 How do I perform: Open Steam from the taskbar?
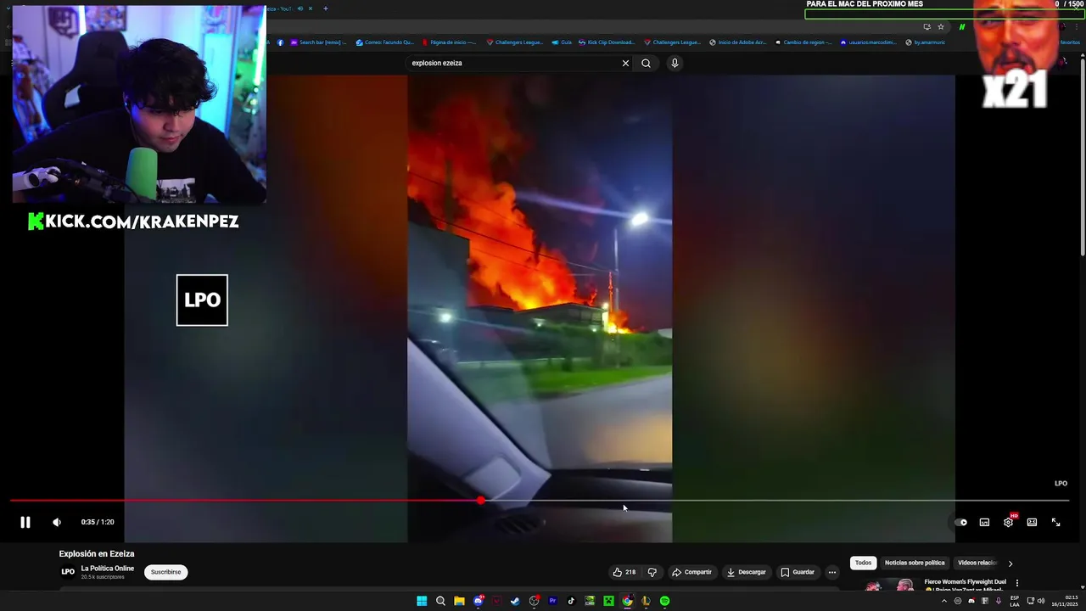click(x=515, y=601)
